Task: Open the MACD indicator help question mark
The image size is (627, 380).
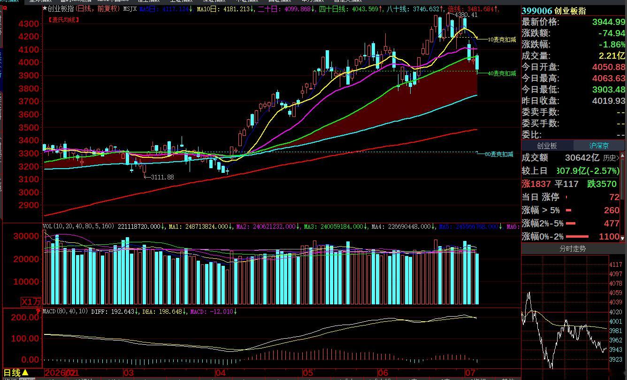Action: coord(38,311)
